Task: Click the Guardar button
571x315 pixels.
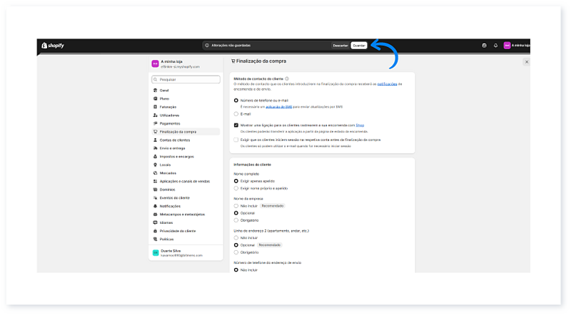Action: click(x=359, y=45)
